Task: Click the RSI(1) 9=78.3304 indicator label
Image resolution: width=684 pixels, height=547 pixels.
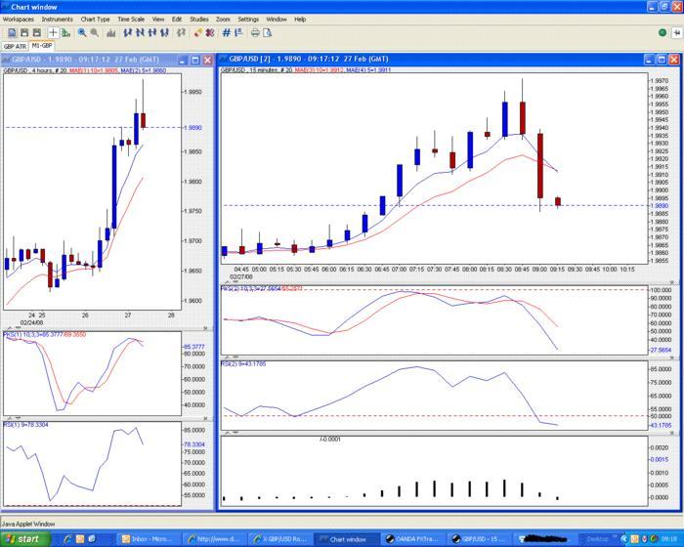Action: 25,425
